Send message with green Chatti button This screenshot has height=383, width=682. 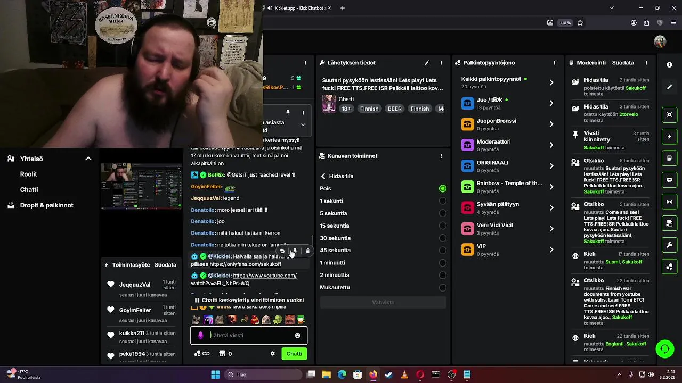tap(294, 354)
